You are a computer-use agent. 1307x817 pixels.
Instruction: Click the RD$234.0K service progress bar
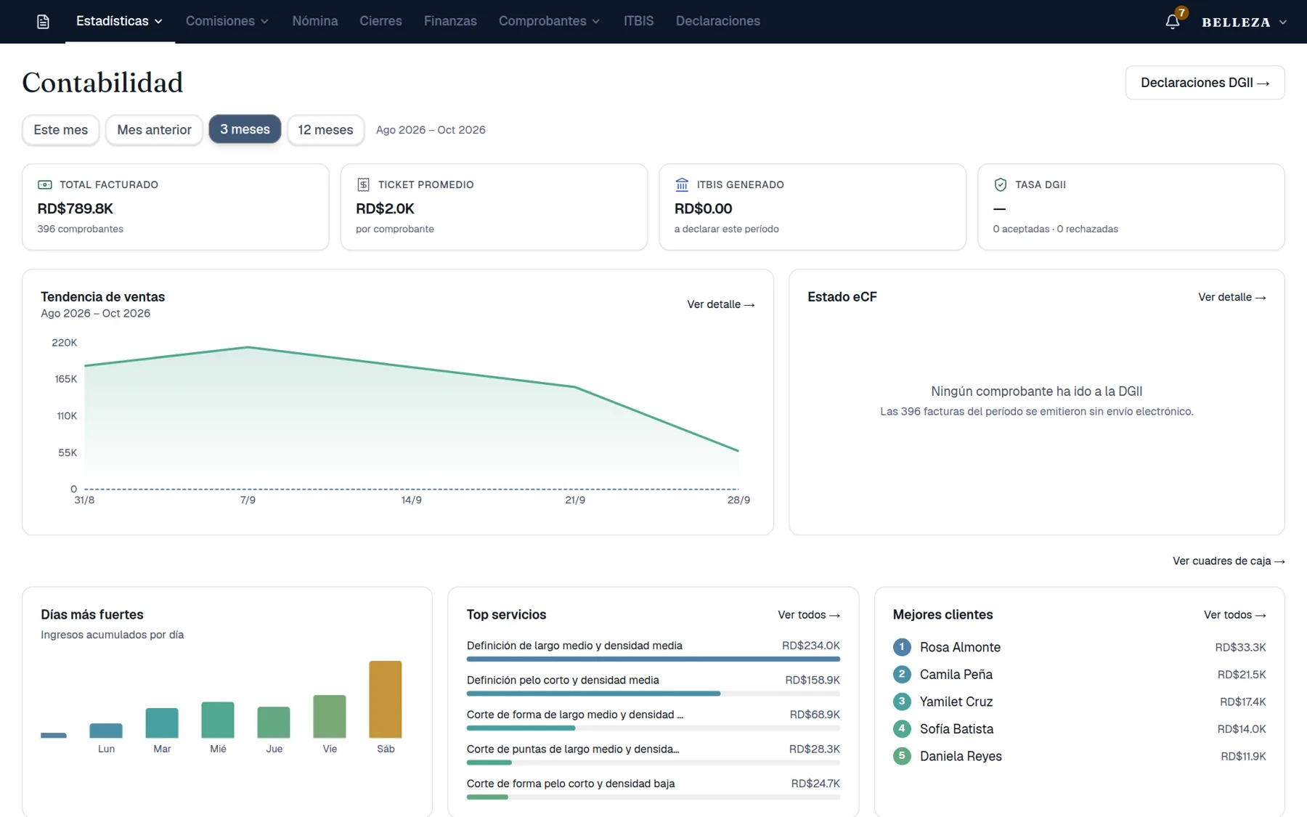click(x=653, y=659)
